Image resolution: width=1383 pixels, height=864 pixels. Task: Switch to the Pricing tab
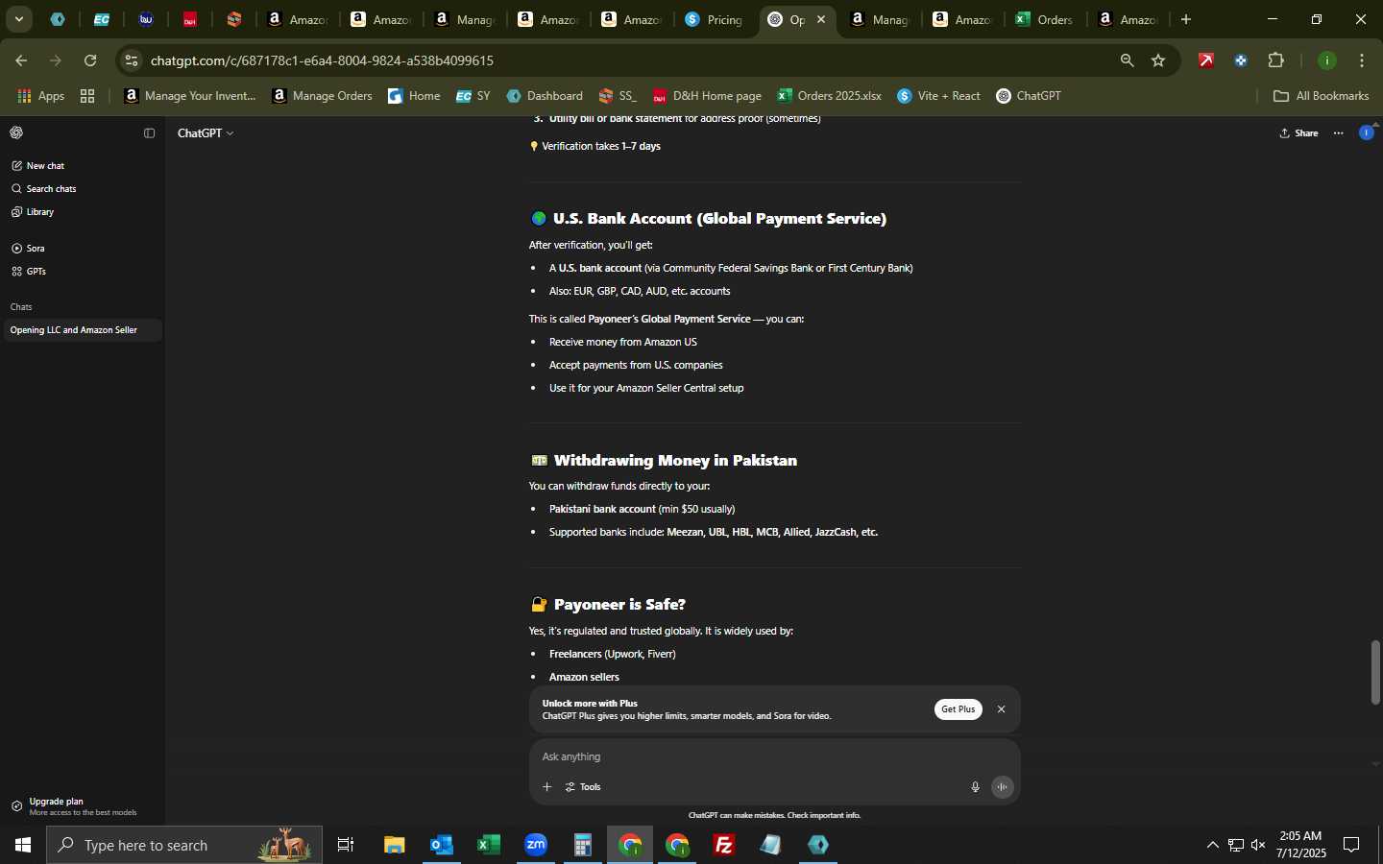click(x=715, y=19)
